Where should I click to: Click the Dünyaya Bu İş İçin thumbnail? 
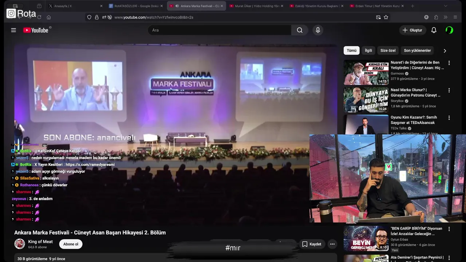(x=366, y=100)
